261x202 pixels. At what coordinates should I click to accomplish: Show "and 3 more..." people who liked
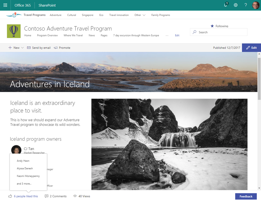(24, 184)
